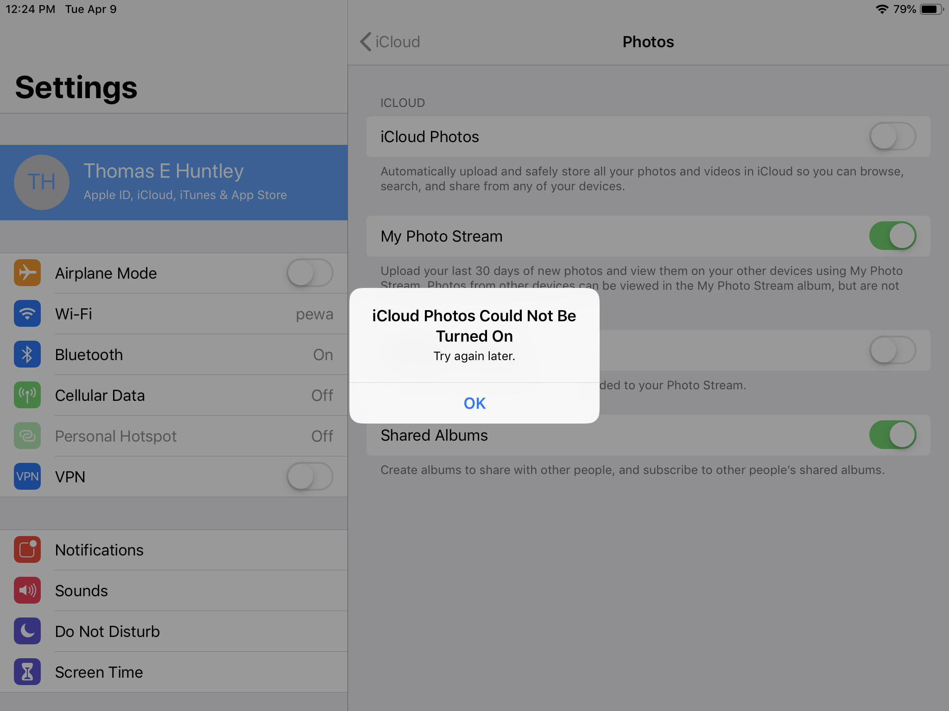Select the Do Not Disturb moon icon
This screenshot has width=949, height=711.
pyautogui.click(x=27, y=631)
